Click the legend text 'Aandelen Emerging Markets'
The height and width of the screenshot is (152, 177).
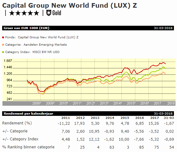point(45,45)
